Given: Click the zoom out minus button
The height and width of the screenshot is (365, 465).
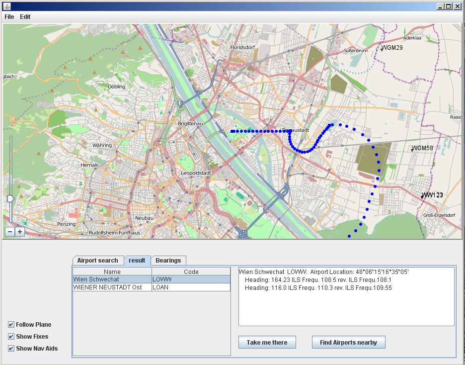Looking at the screenshot, I should tap(10, 232).
